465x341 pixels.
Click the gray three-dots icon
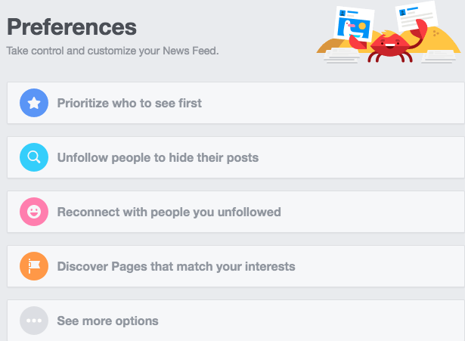[34, 321]
